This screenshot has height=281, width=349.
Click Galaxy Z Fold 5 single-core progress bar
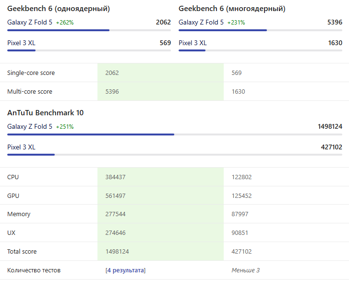point(89,30)
